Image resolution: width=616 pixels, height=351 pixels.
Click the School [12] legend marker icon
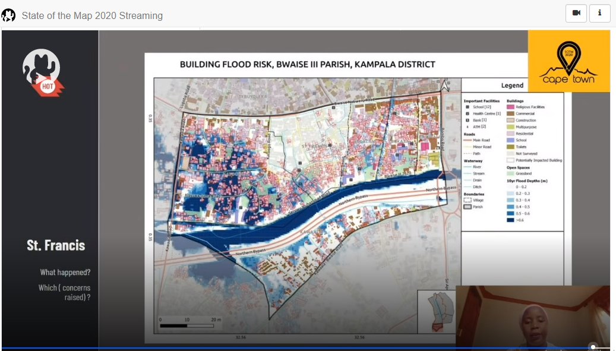[x=467, y=107]
